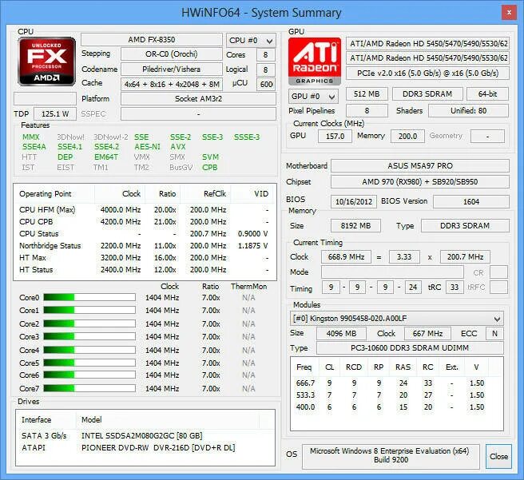Image resolution: width=524 pixels, height=480 pixels.
Task: Click the 512 MB video memory field
Action: [367, 94]
